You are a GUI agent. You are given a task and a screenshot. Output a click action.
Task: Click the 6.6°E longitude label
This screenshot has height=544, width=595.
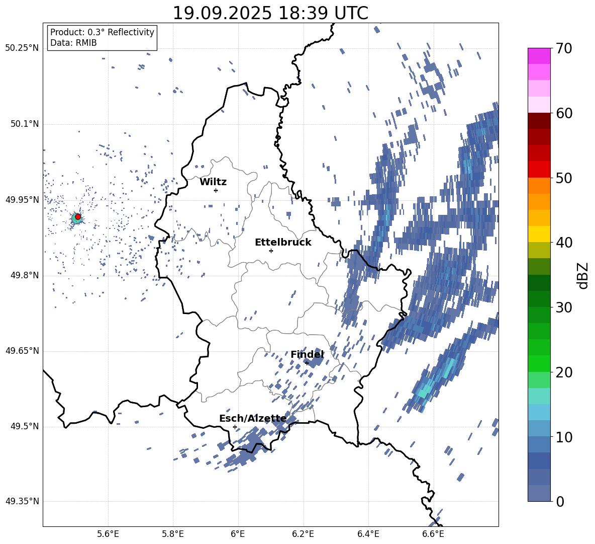433,534
